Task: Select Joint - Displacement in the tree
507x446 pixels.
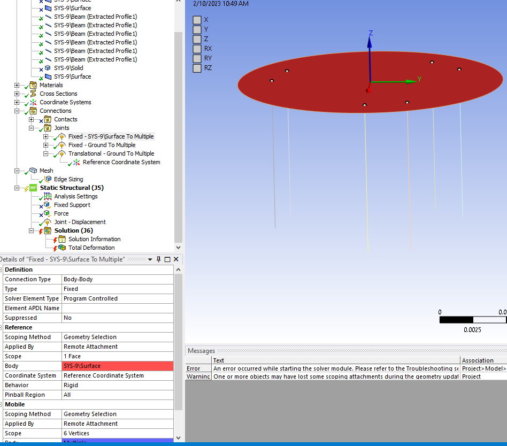Action: coord(80,222)
